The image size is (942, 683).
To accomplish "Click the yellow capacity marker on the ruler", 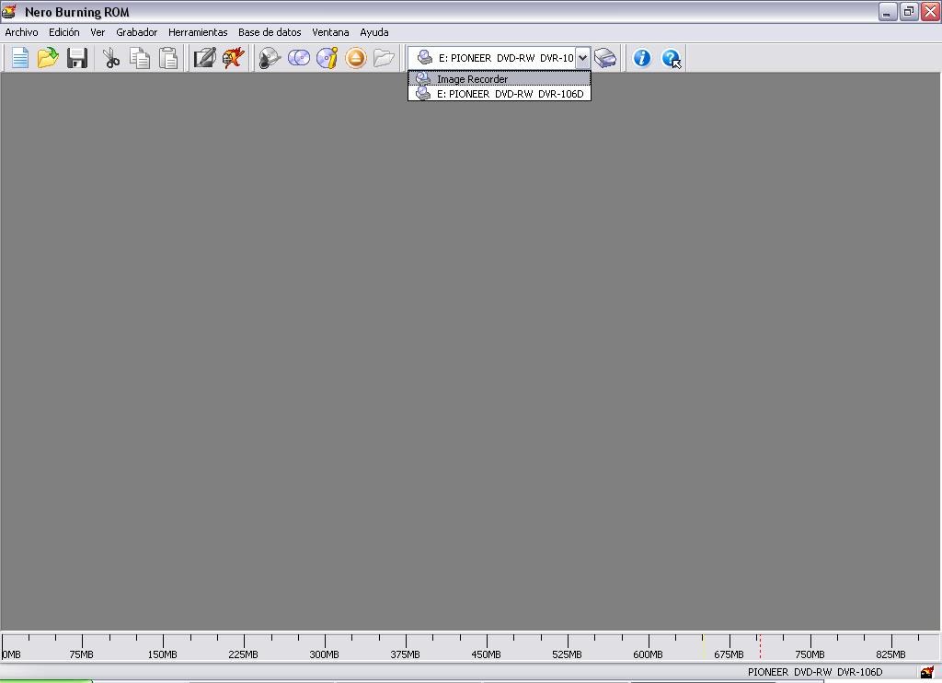I will (x=703, y=646).
